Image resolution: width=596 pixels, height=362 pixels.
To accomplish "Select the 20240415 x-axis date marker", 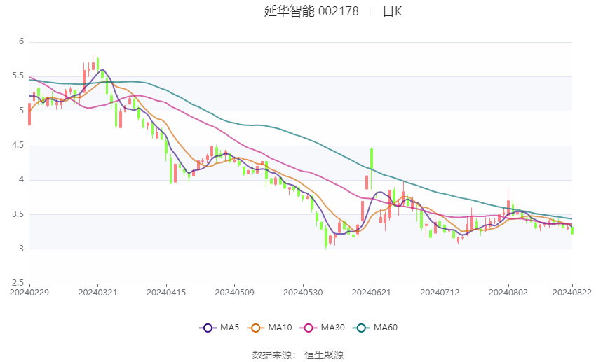I will (x=166, y=293).
